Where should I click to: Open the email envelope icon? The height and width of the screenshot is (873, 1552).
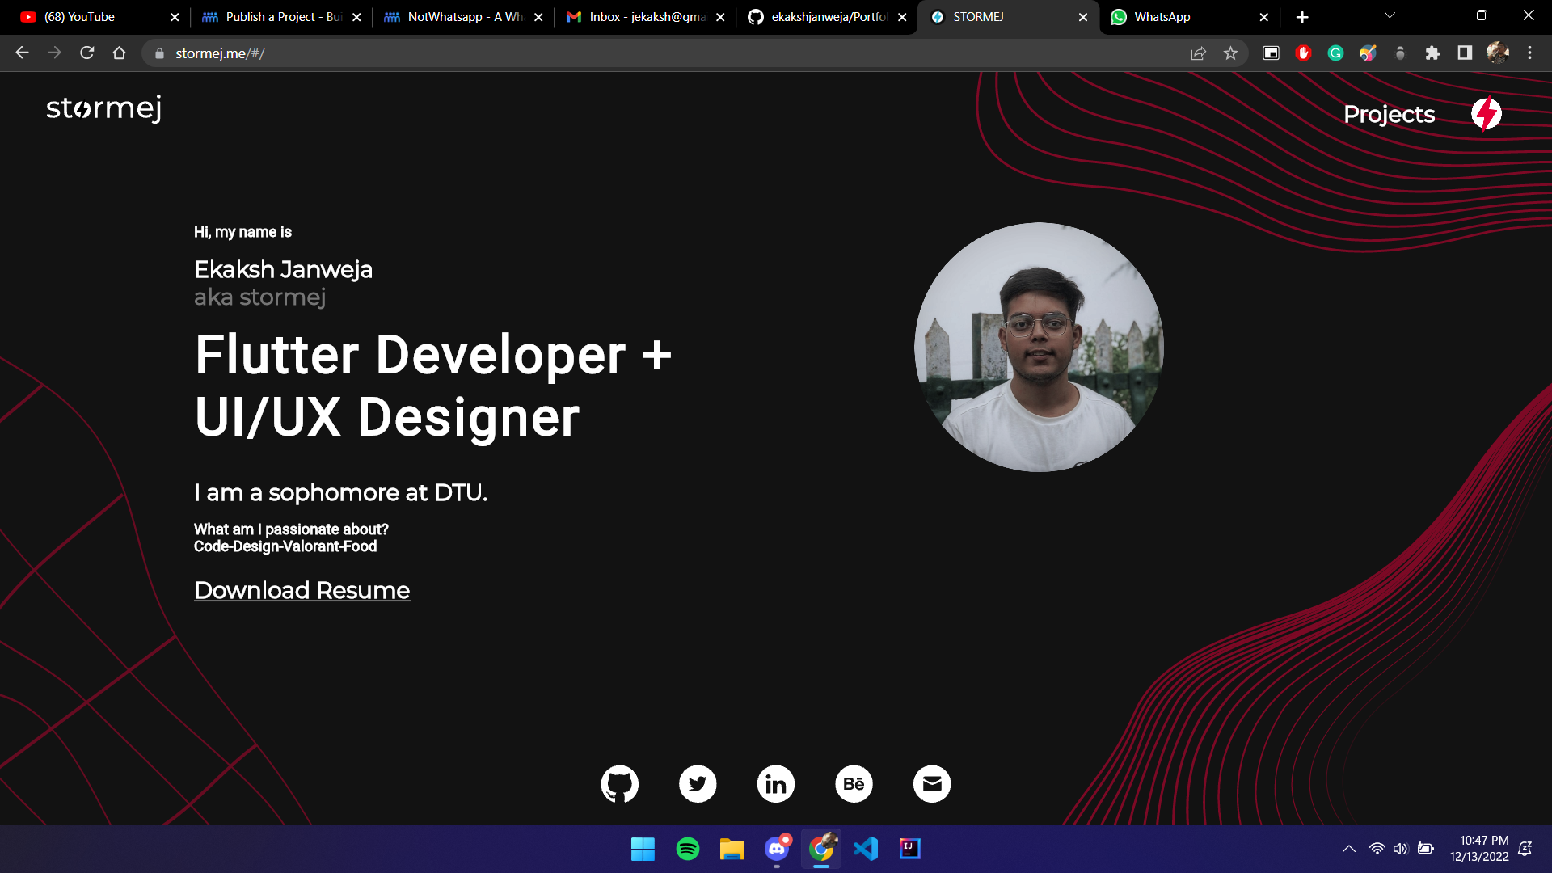932,784
